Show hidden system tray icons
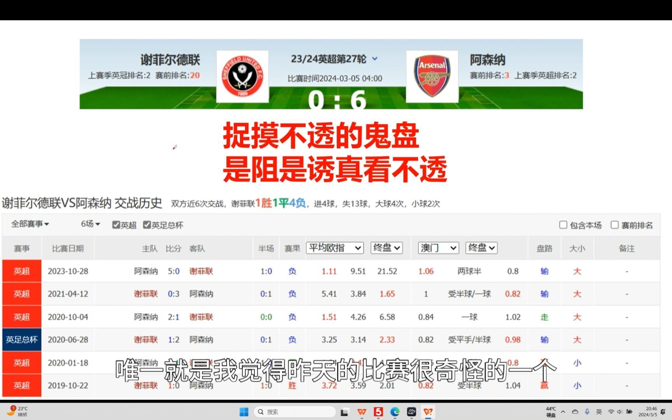Screen dimensions: 672x420 pyautogui.click(x=563, y=412)
